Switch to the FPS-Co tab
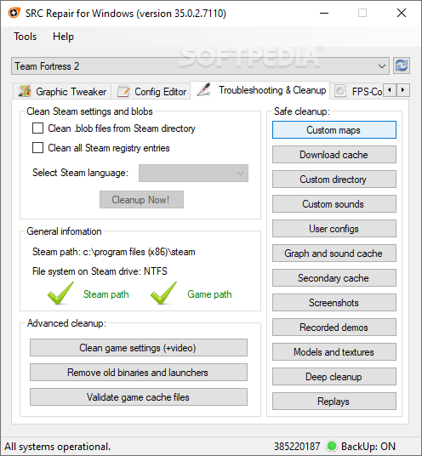Image resolution: width=422 pixels, height=456 pixels. [357, 91]
